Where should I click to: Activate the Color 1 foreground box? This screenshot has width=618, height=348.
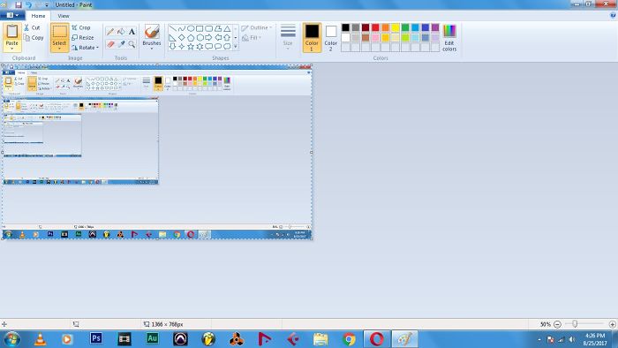(312, 38)
